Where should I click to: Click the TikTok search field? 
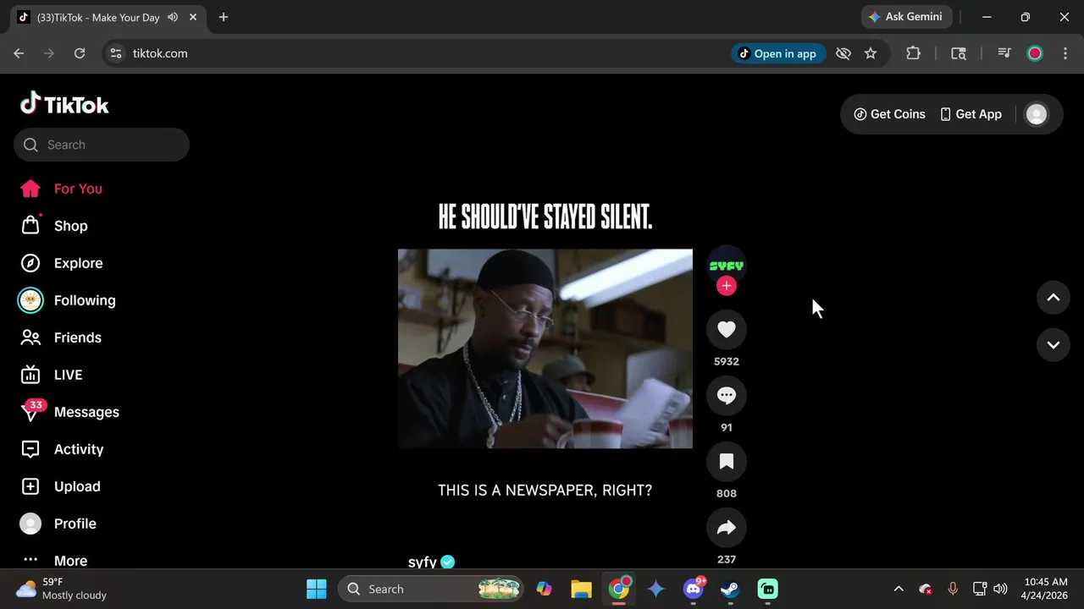(102, 145)
